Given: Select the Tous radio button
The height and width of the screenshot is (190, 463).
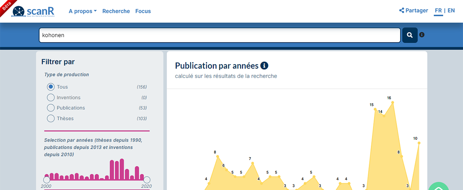Looking at the screenshot, I should tap(51, 87).
